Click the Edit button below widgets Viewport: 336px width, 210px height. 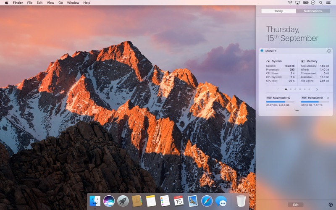point(296,205)
